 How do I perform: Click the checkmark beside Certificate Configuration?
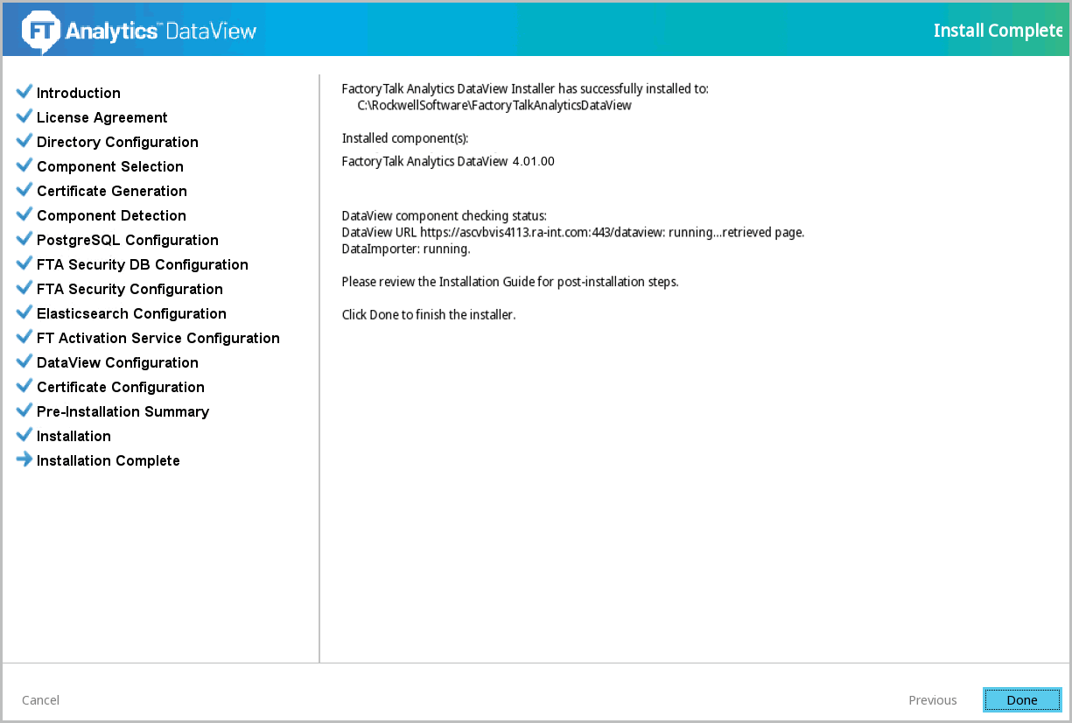point(25,386)
